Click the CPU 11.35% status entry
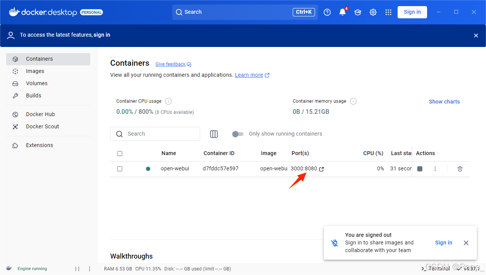The width and height of the screenshot is (486, 275). tap(148, 269)
